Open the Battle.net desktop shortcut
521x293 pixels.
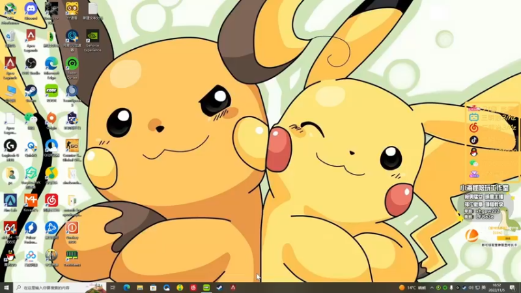click(51, 230)
